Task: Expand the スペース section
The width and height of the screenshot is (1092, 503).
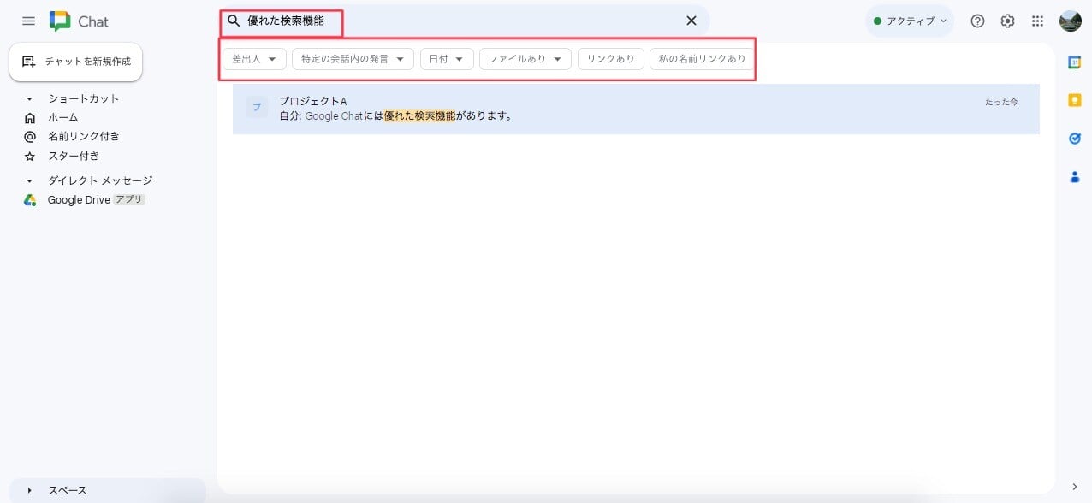Action: coord(29,490)
